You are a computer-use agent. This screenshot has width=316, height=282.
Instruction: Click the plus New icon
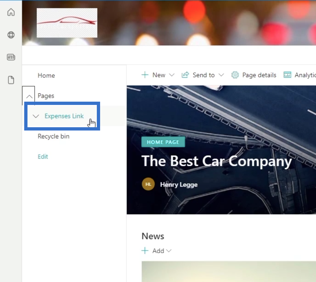tap(145, 75)
